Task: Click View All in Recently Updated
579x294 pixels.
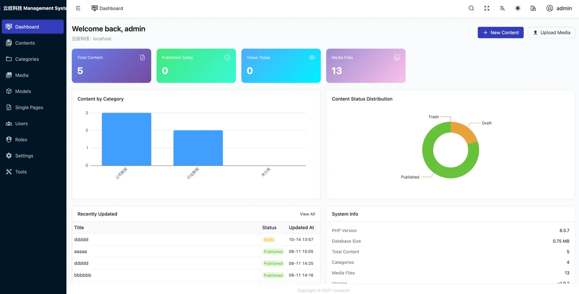Action: (x=307, y=214)
